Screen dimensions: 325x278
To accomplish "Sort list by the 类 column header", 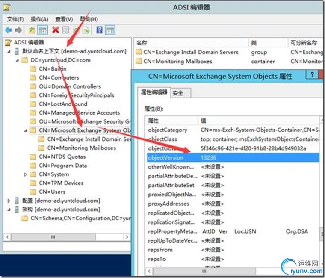I will [x=268, y=43].
